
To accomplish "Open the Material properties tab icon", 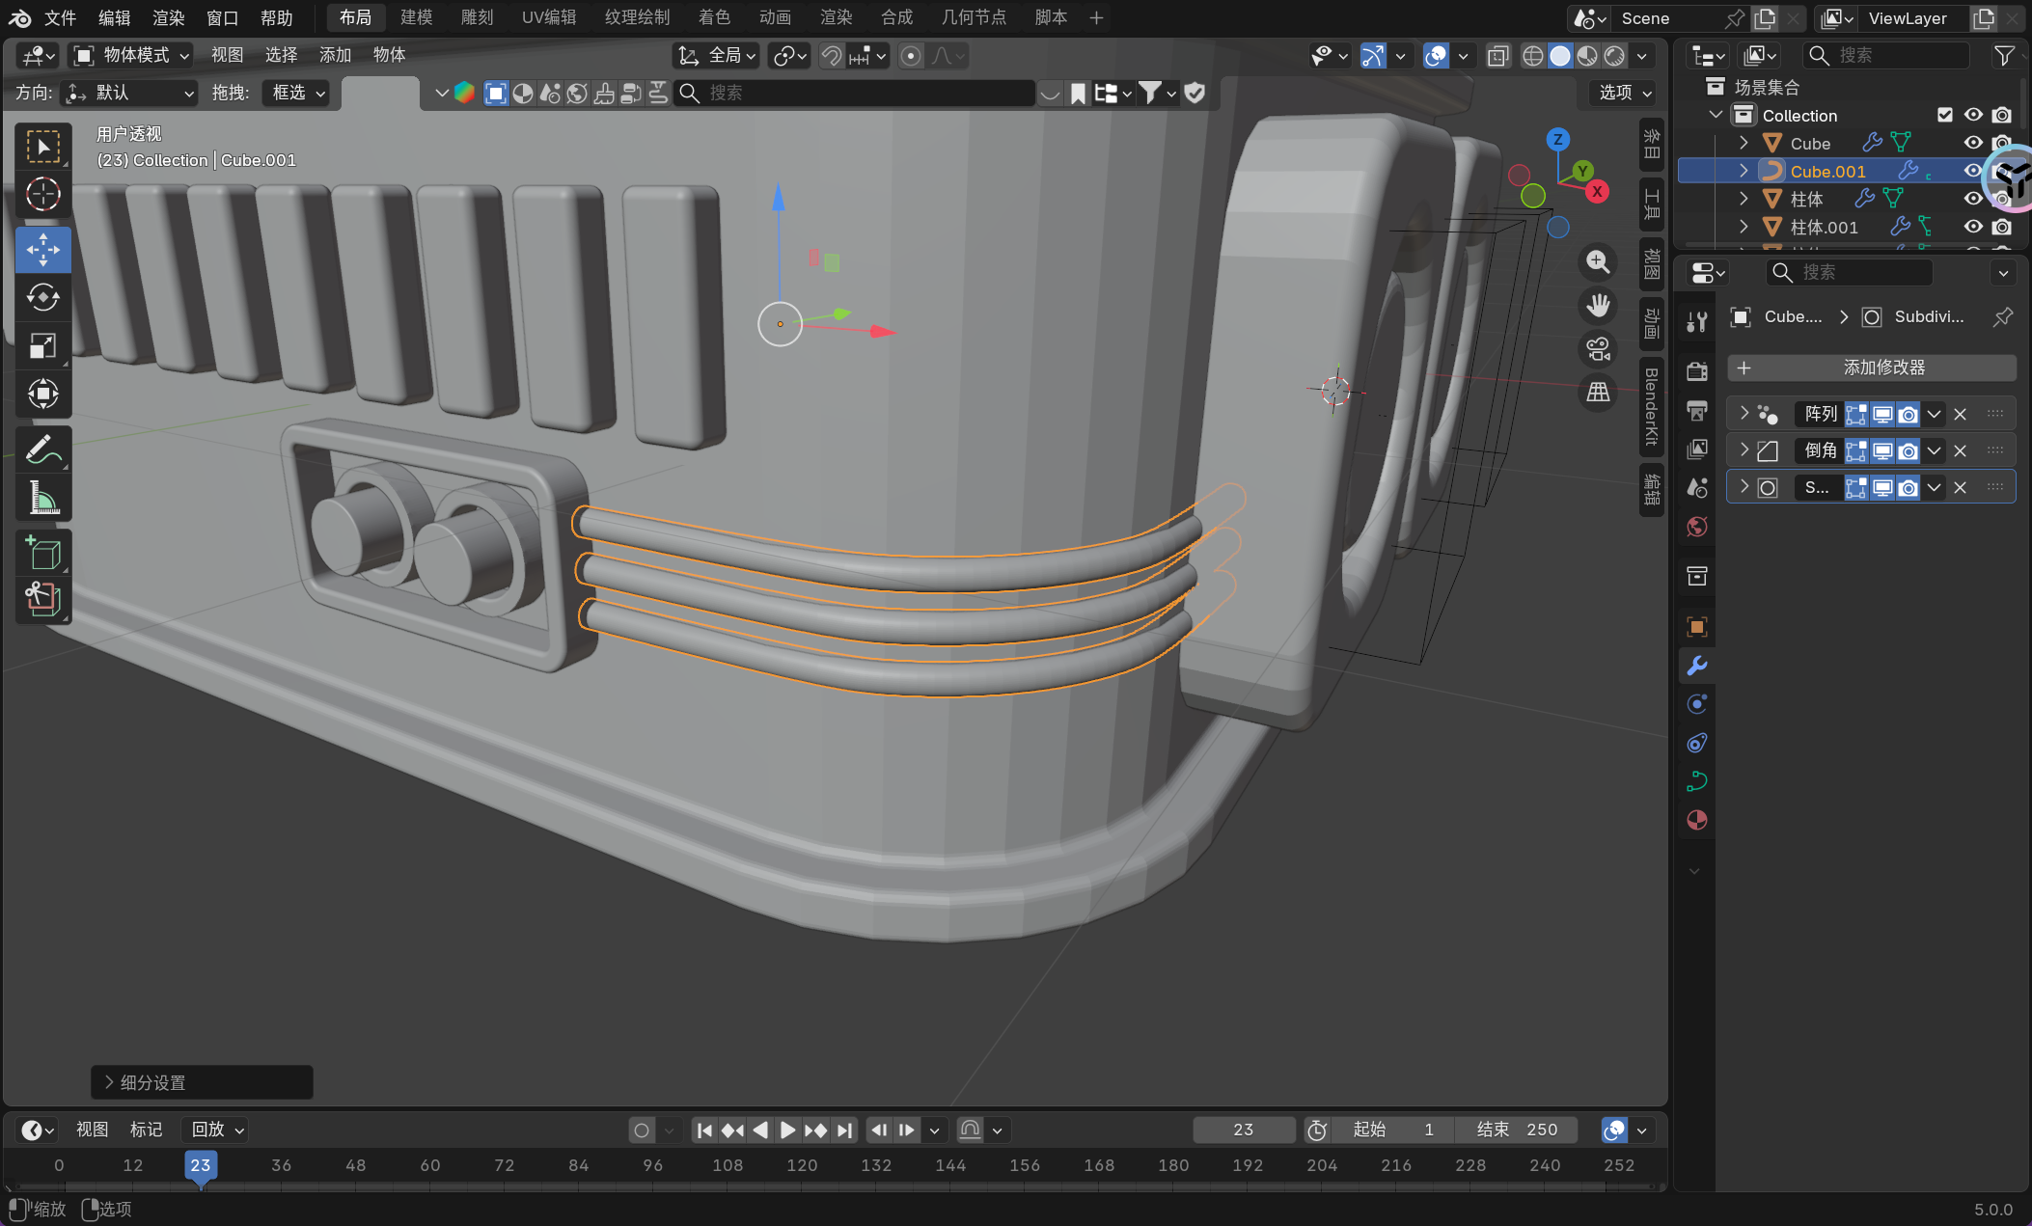I will coord(1697,820).
